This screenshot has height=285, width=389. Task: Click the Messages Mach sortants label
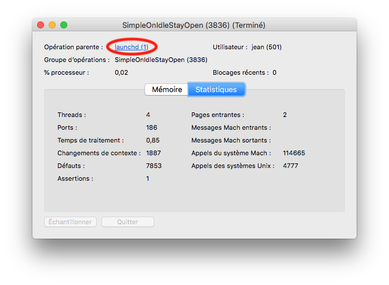pyautogui.click(x=231, y=140)
